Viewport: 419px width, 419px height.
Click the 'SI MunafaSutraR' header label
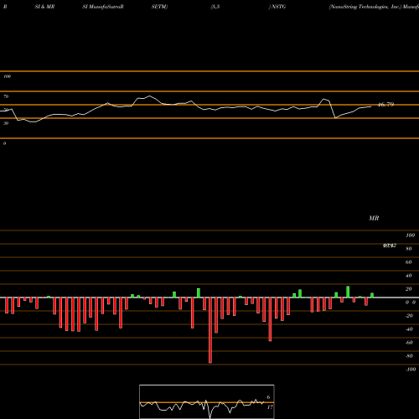pos(103,7)
